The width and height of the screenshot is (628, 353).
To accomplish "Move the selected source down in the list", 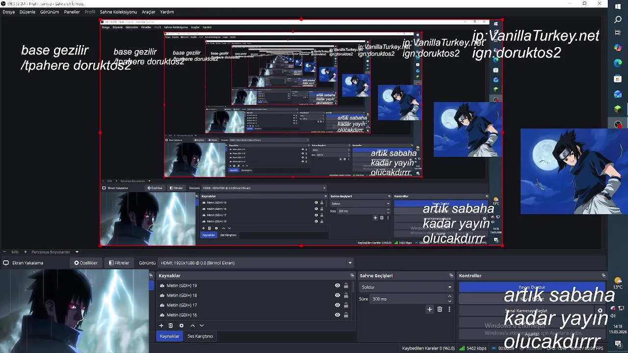I will pyautogui.click(x=202, y=326).
